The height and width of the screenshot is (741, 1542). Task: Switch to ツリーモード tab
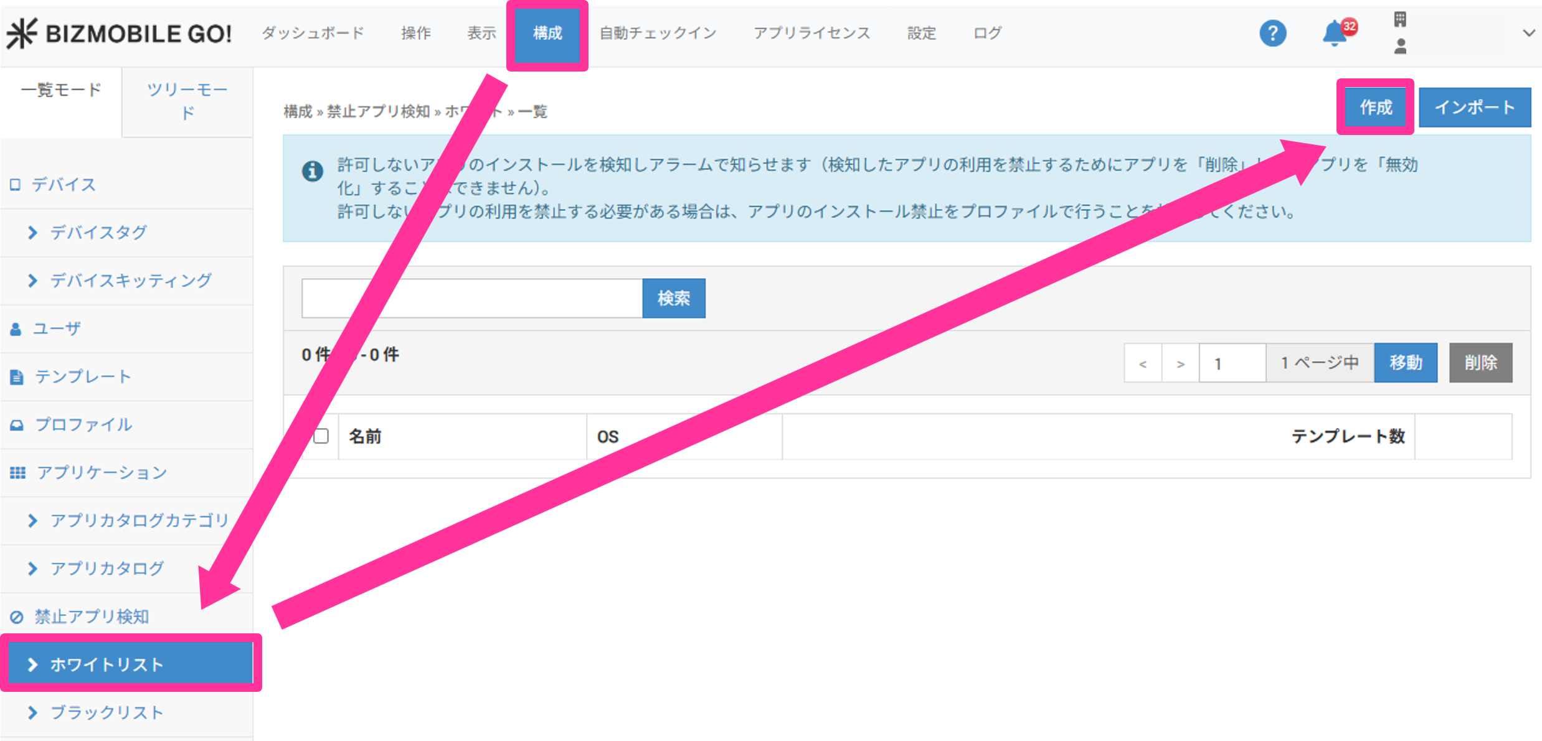pyautogui.click(x=187, y=101)
